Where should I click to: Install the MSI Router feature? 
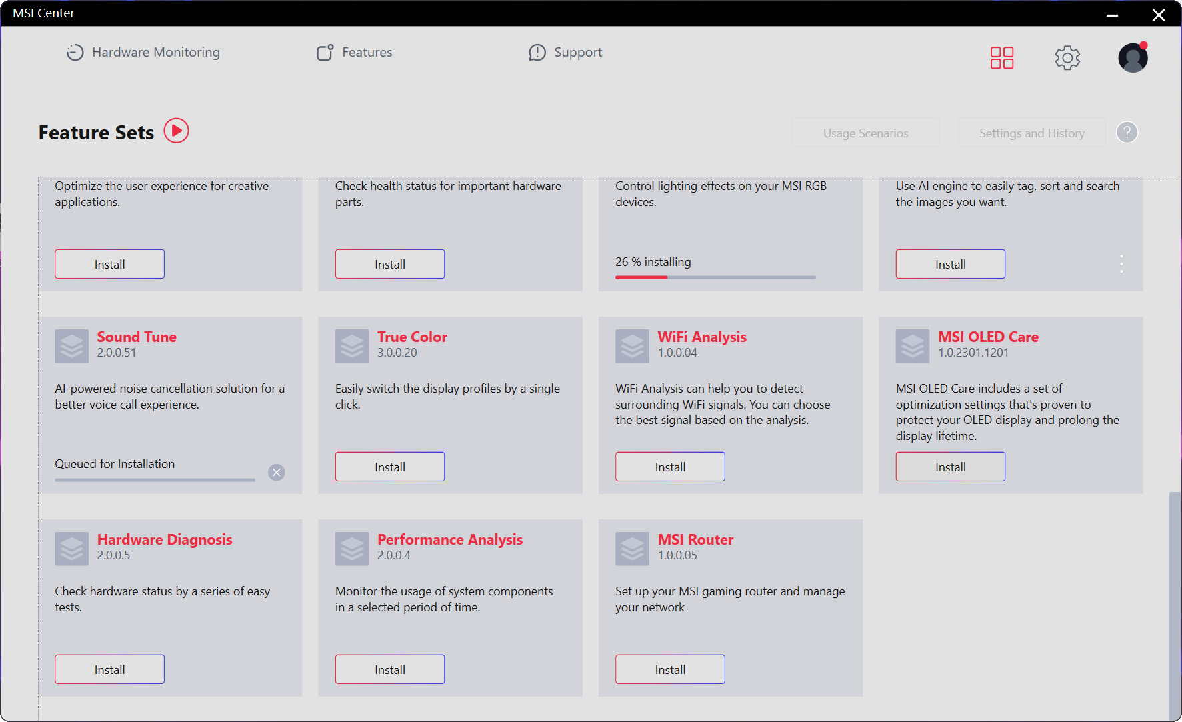pos(669,669)
